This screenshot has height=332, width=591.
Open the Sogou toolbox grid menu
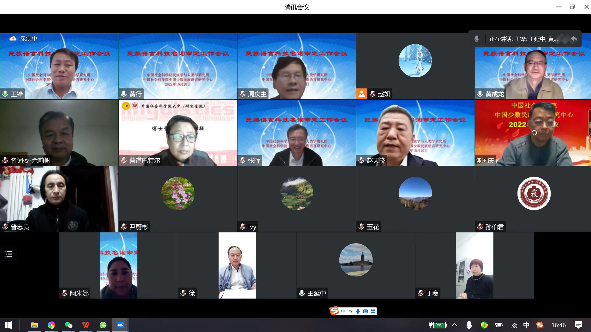coord(373,311)
